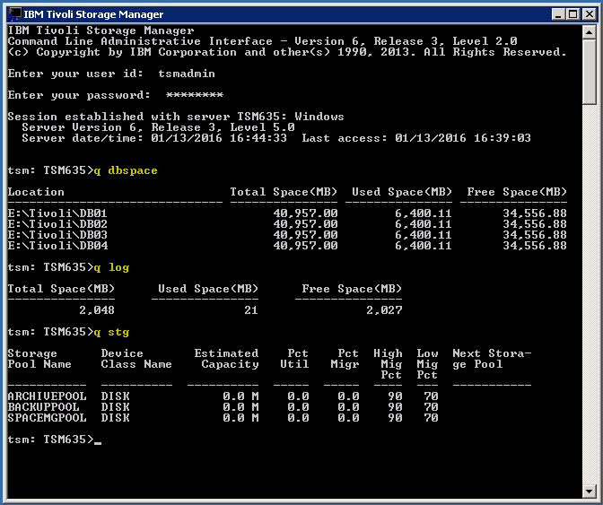Click ARCHIVEPOOL high migration value 90
Image resolution: width=603 pixels, height=505 pixels.
tap(395, 396)
